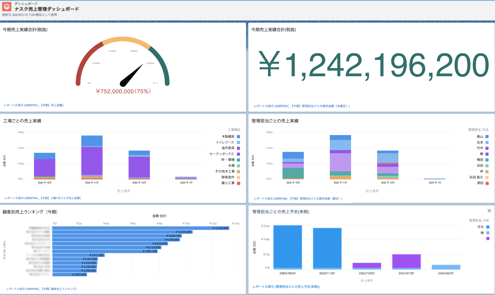Open report link DBRP004 工種×月ごとの売上金額
Viewport: 495px width, 295px height.
coord(43,198)
